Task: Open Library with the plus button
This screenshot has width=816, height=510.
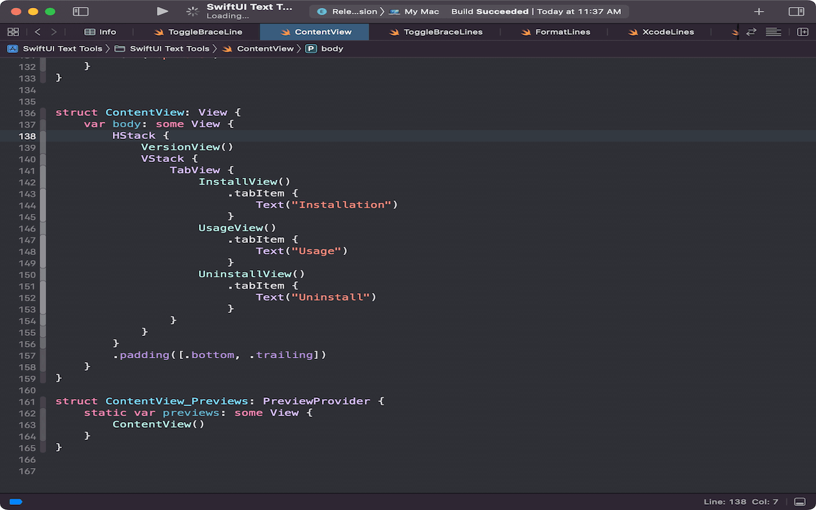Action: pos(759,11)
